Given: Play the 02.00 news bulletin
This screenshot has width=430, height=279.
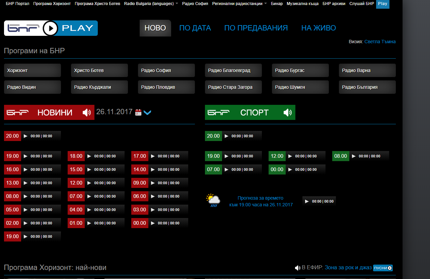Looking at the screenshot, I should [x=25, y=223].
